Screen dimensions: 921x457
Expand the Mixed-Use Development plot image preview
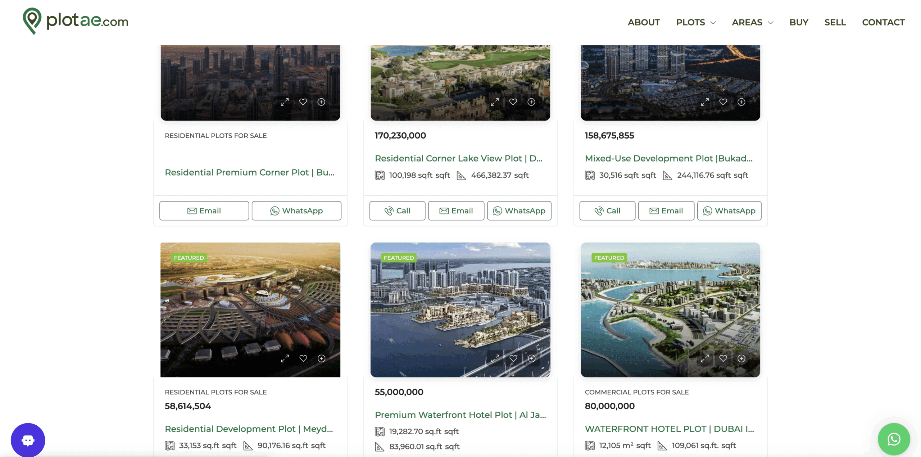click(x=705, y=102)
